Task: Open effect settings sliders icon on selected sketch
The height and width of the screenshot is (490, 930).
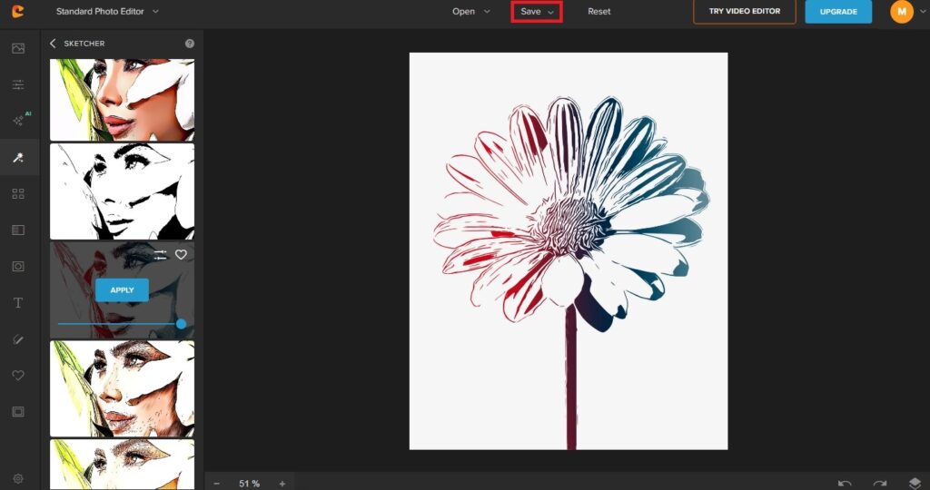Action: point(160,255)
